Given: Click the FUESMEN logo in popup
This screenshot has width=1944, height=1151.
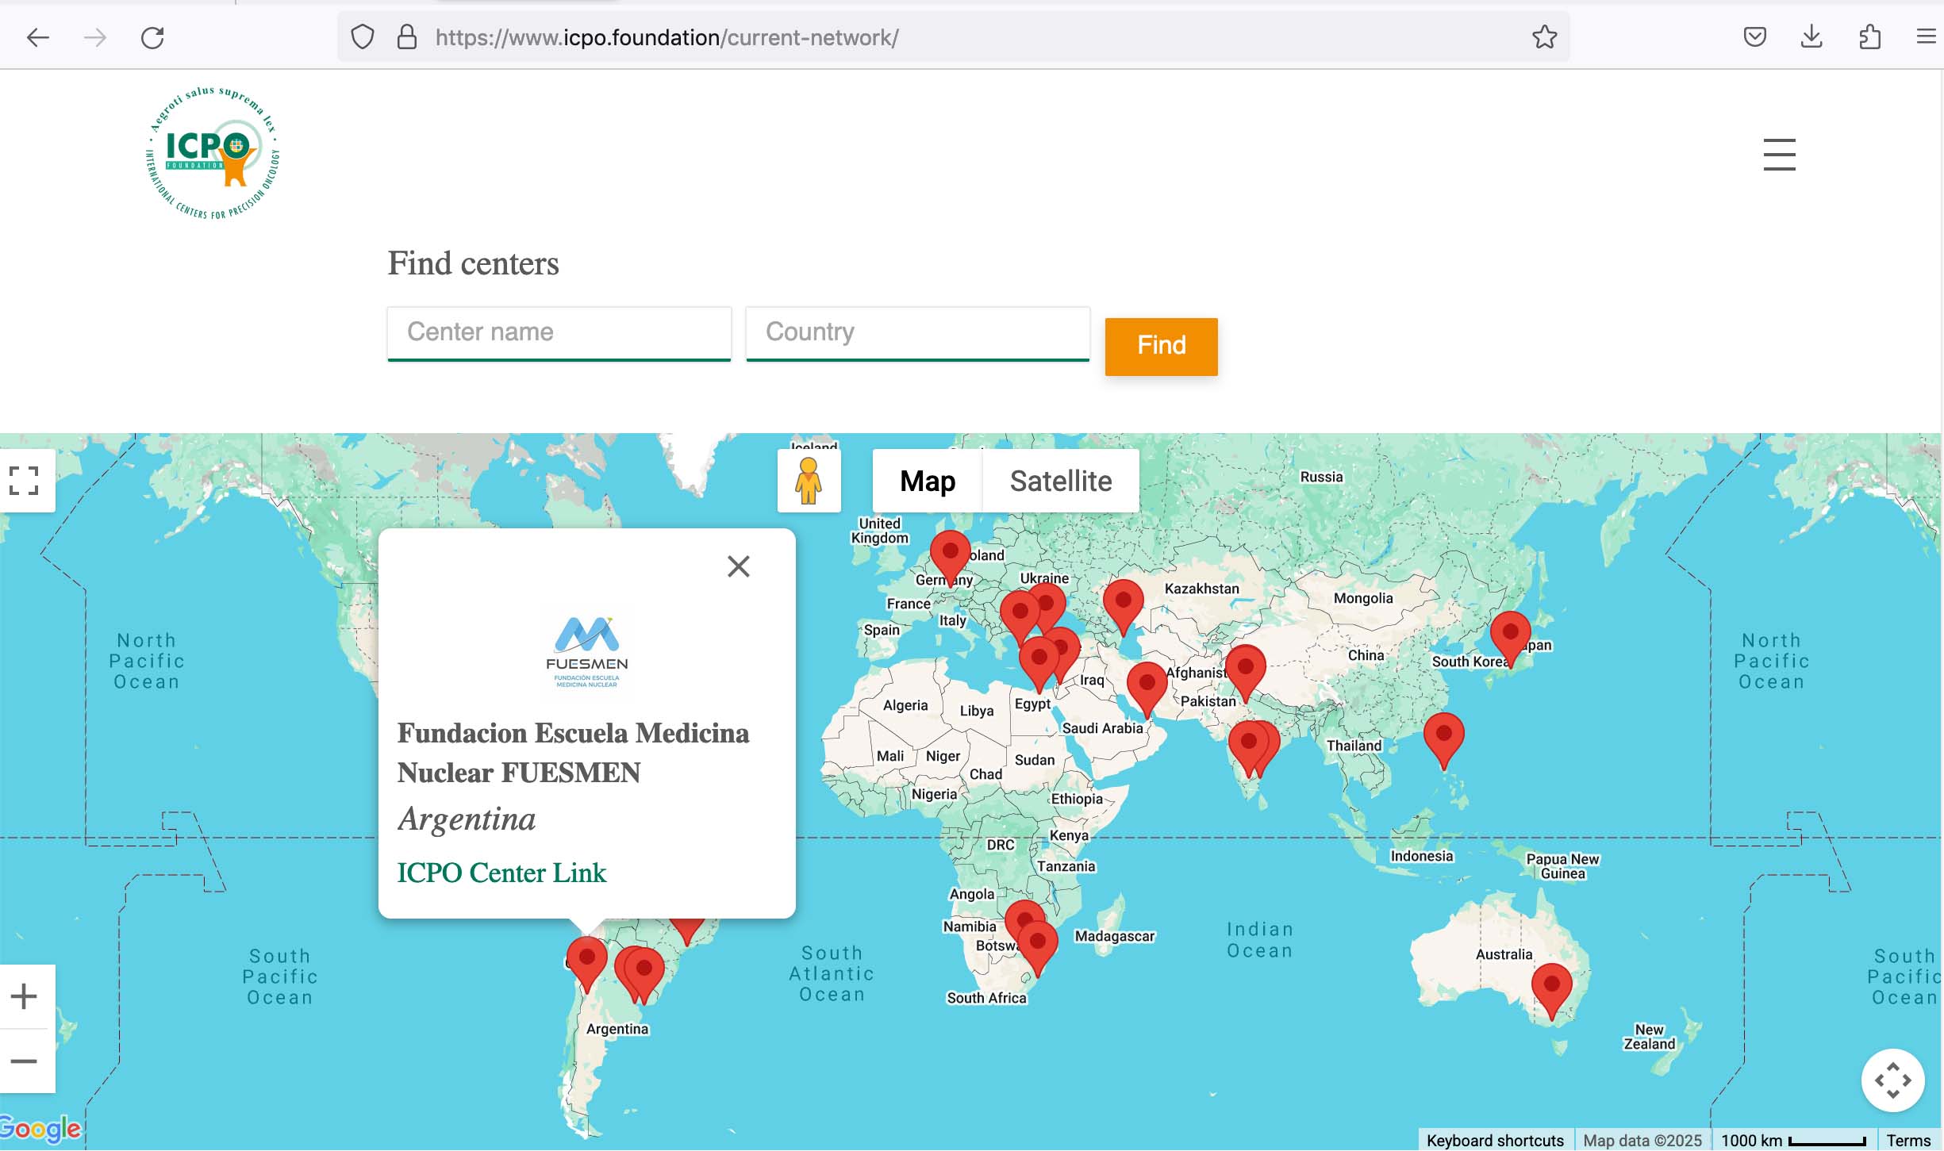Looking at the screenshot, I should coord(586,652).
